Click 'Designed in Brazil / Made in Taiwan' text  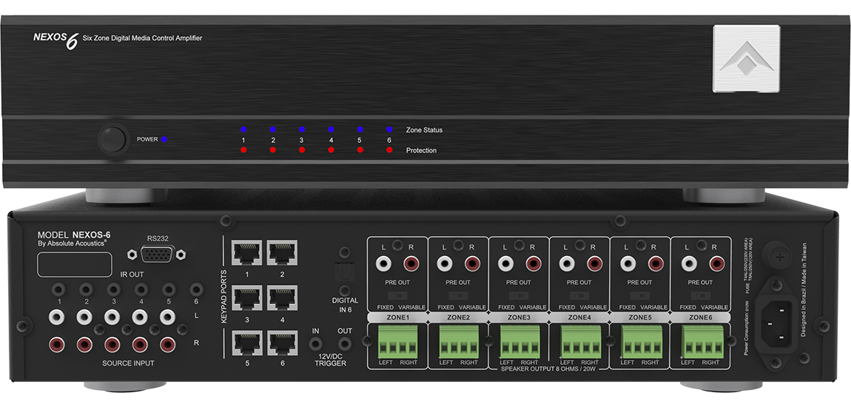click(804, 290)
